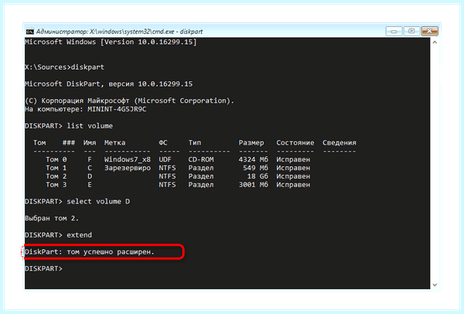Click the window title text 'cmd.exe - diskpart'
The image size is (464, 314).
pos(177,32)
